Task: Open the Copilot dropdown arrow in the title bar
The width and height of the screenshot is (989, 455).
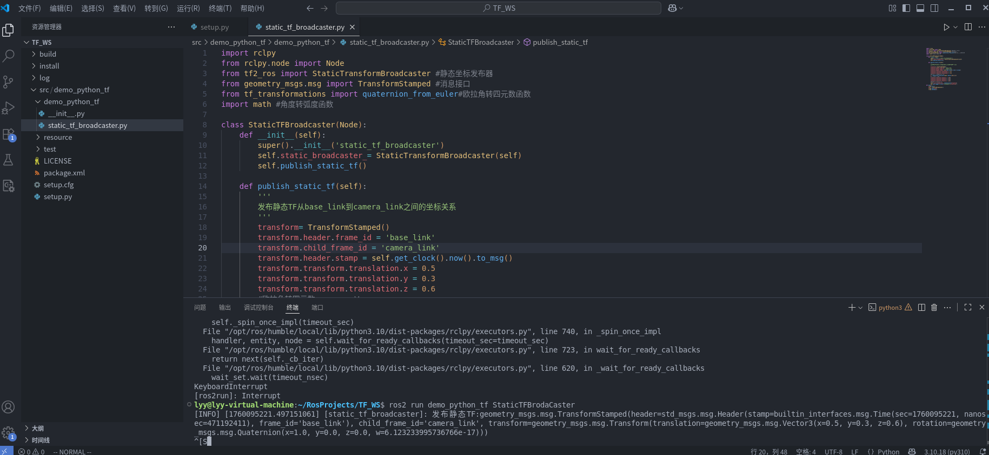Action: pos(681,8)
